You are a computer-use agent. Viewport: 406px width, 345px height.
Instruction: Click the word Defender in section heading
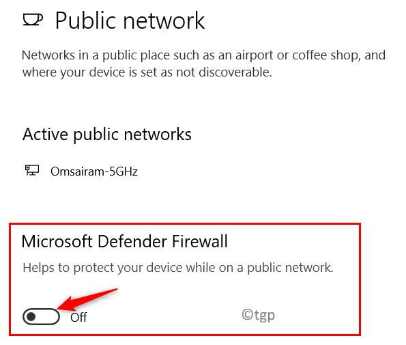tap(132, 241)
